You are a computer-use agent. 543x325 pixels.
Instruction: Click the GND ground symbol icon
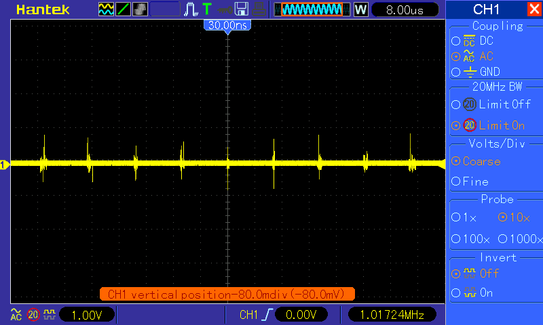point(470,72)
